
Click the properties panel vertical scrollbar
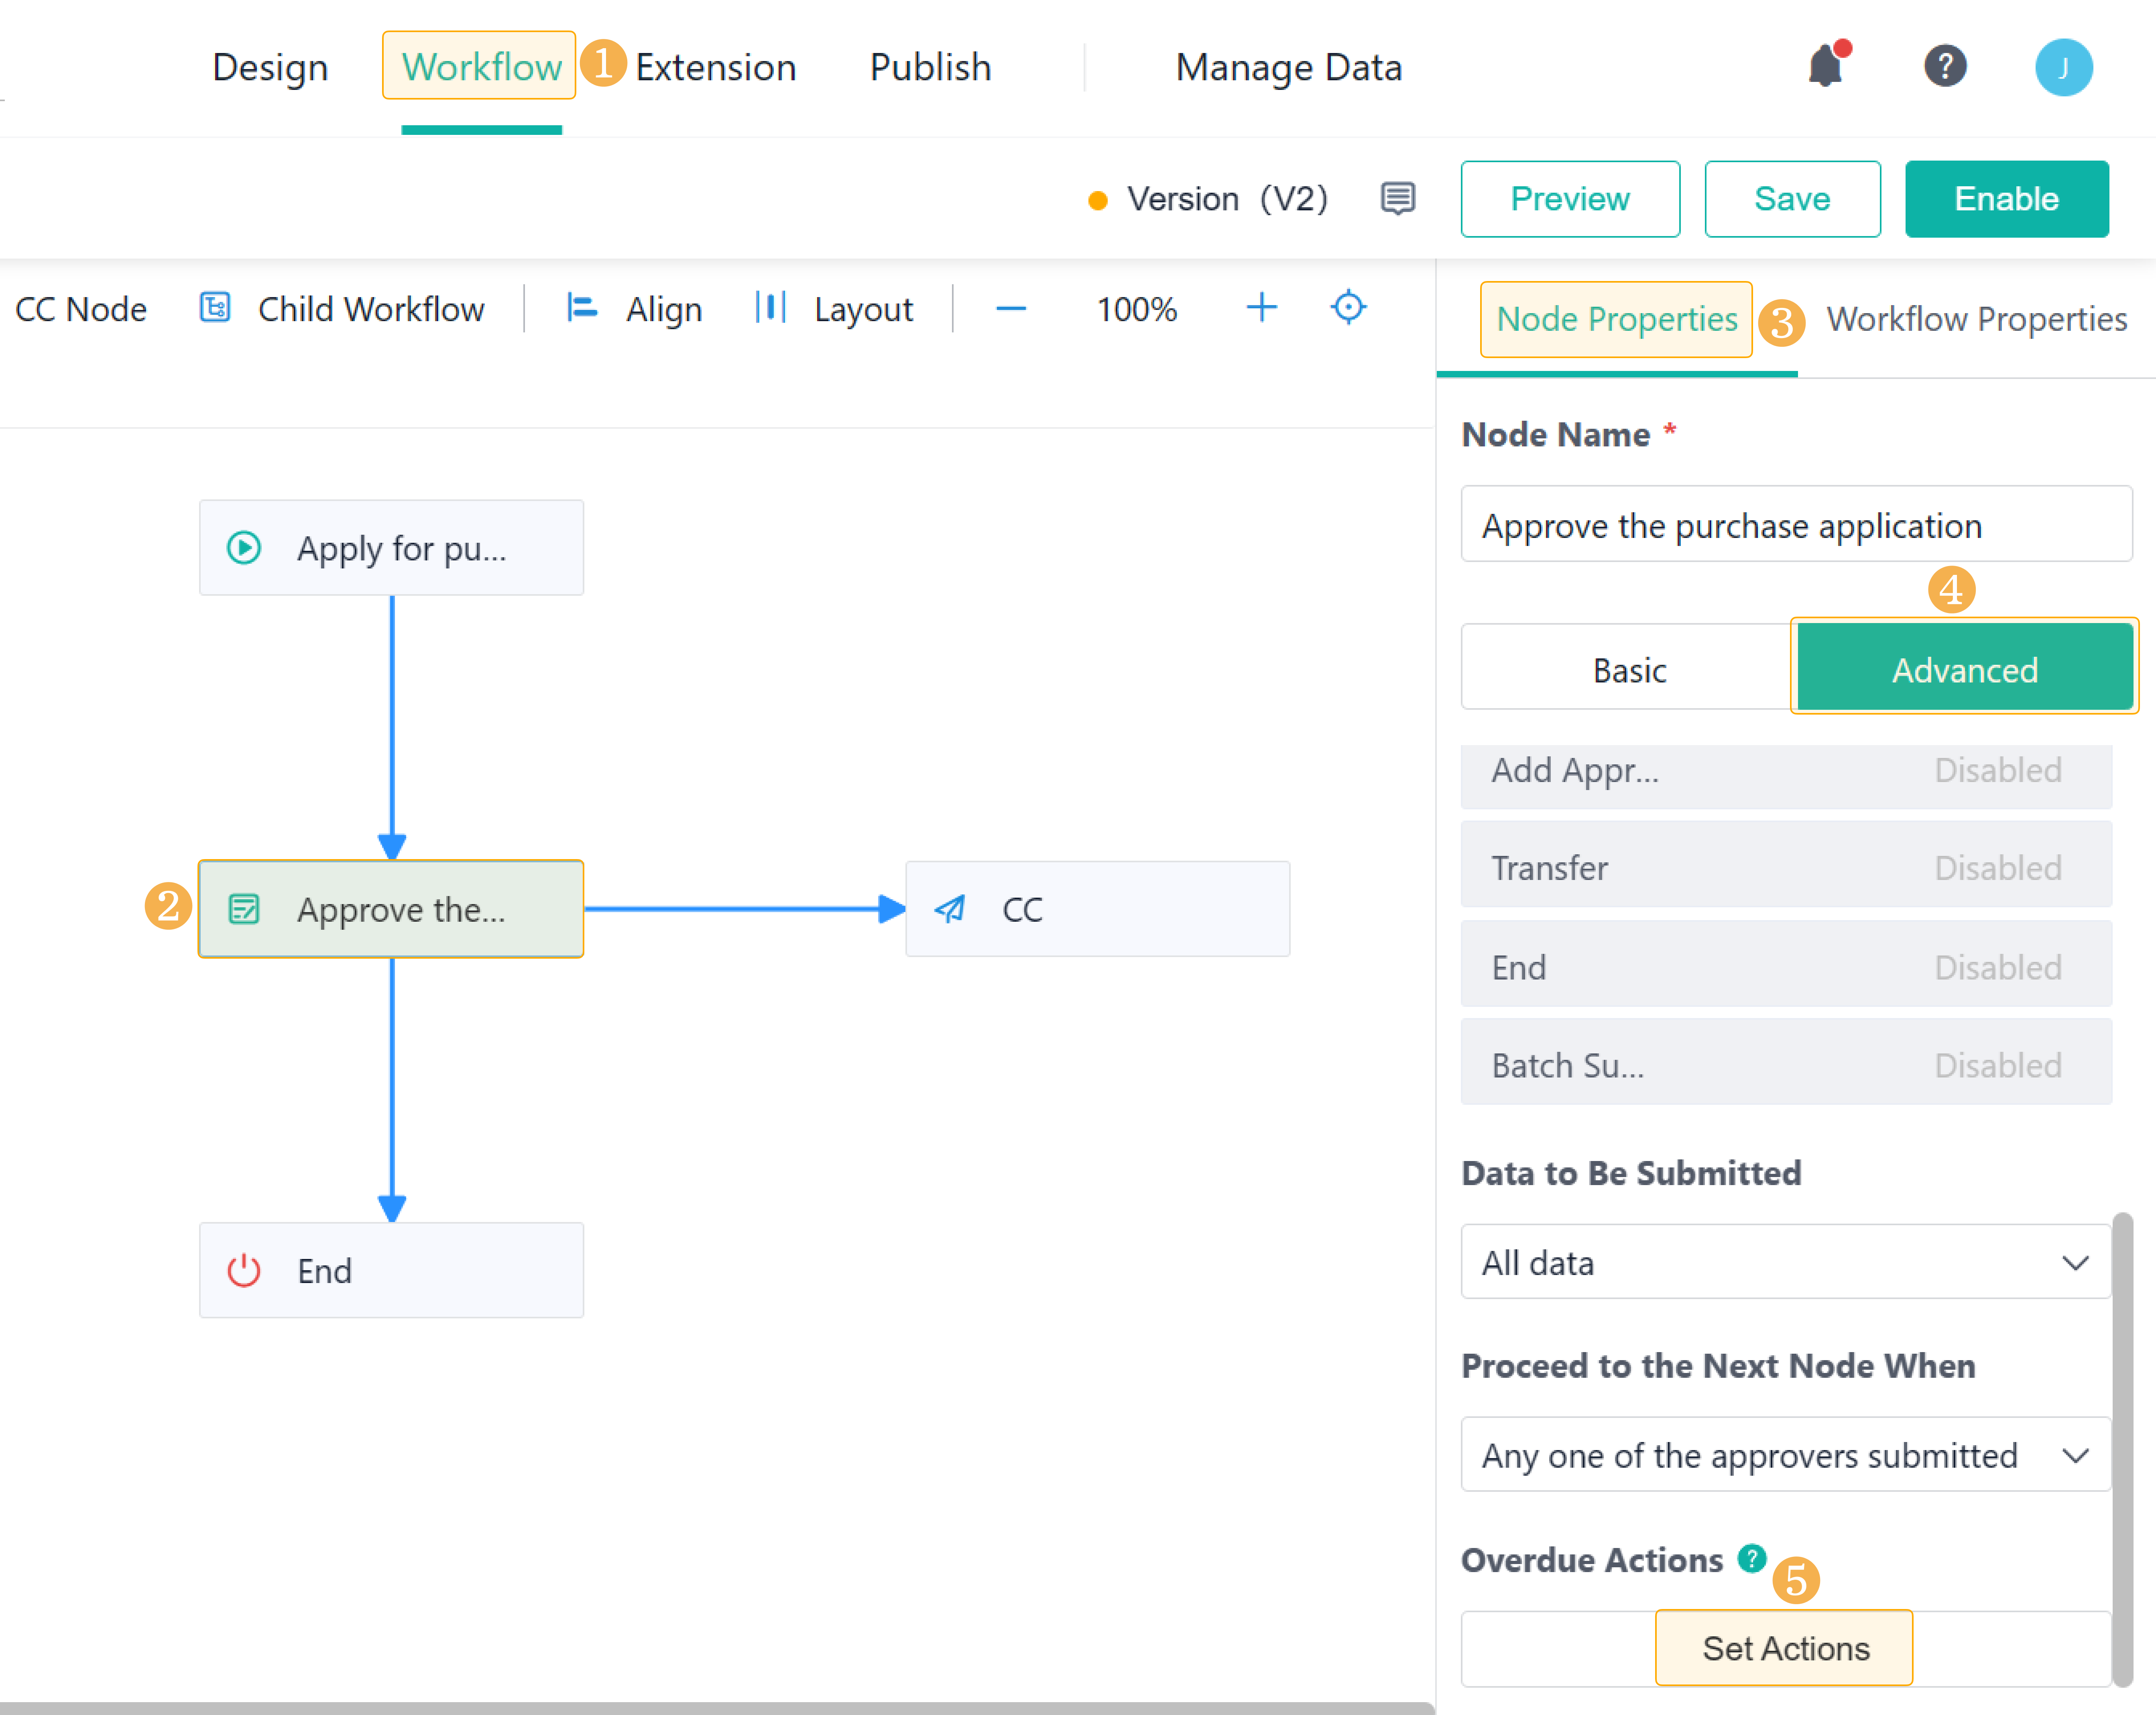tap(2123, 1450)
